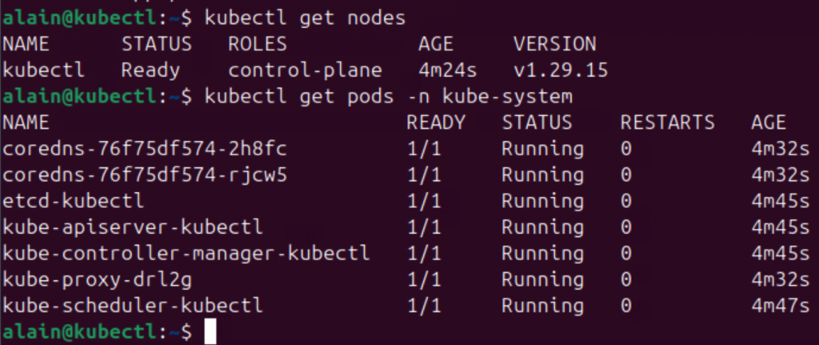The width and height of the screenshot is (819, 345).
Task: Select the kube-proxy-drl2g pod name
Action: pyautogui.click(x=98, y=279)
